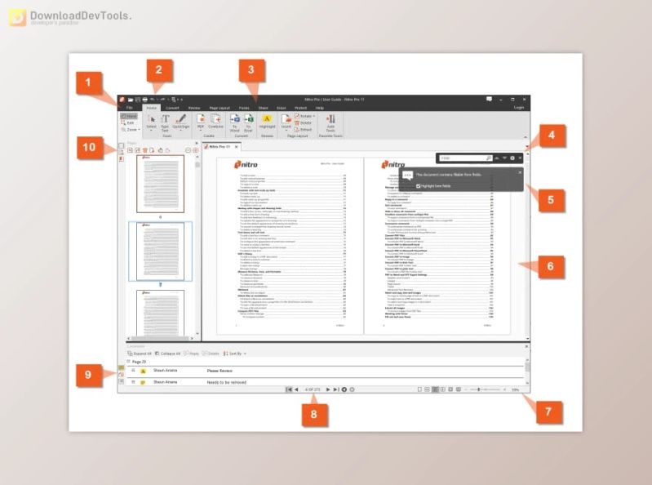Open Find settings gear icon
The width and height of the screenshot is (652, 485).
pos(512,158)
